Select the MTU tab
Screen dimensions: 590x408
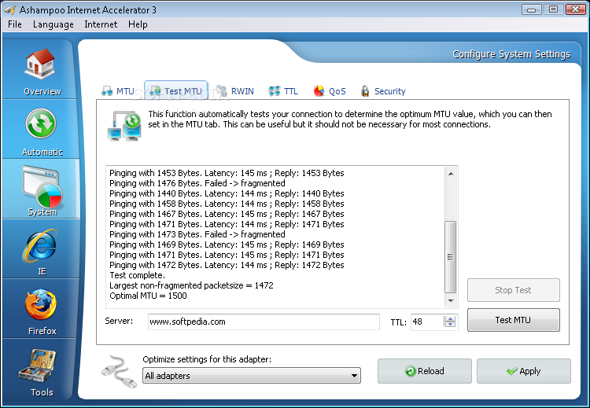[118, 91]
